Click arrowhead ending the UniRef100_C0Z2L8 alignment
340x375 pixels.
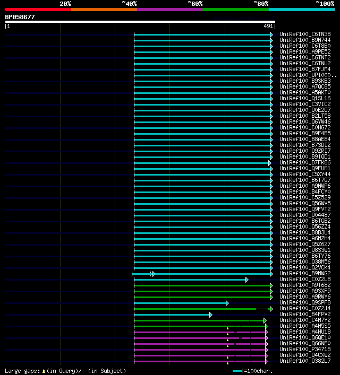[x=247, y=280]
